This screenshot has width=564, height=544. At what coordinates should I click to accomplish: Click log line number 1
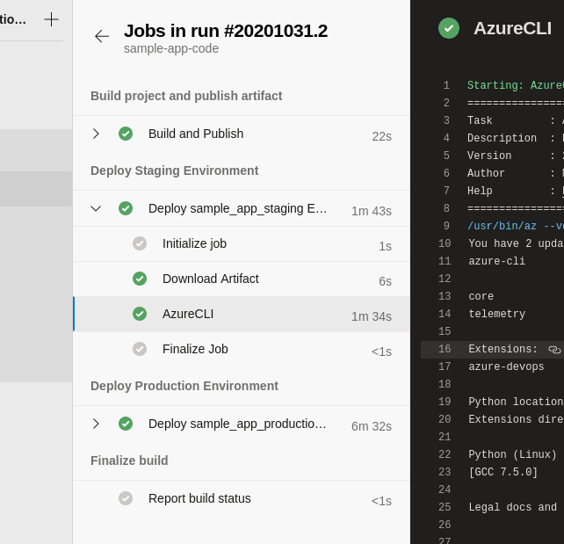(446, 85)
